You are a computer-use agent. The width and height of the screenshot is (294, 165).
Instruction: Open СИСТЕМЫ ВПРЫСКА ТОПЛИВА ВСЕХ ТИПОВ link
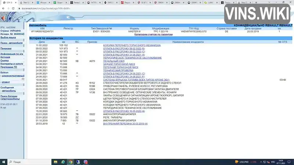(136, 80)
